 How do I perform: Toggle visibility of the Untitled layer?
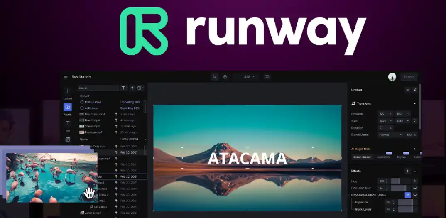coord(407,90)
